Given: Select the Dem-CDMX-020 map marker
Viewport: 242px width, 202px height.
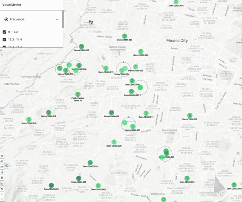Looking at the screenshot, I should [79, 65].
